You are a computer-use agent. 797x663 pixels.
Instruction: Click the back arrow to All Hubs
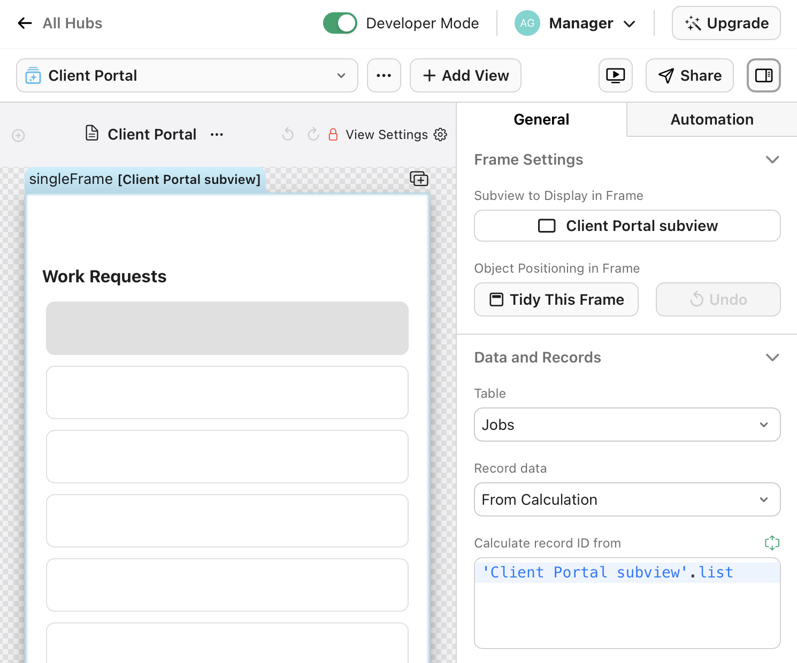coord(25,23)
